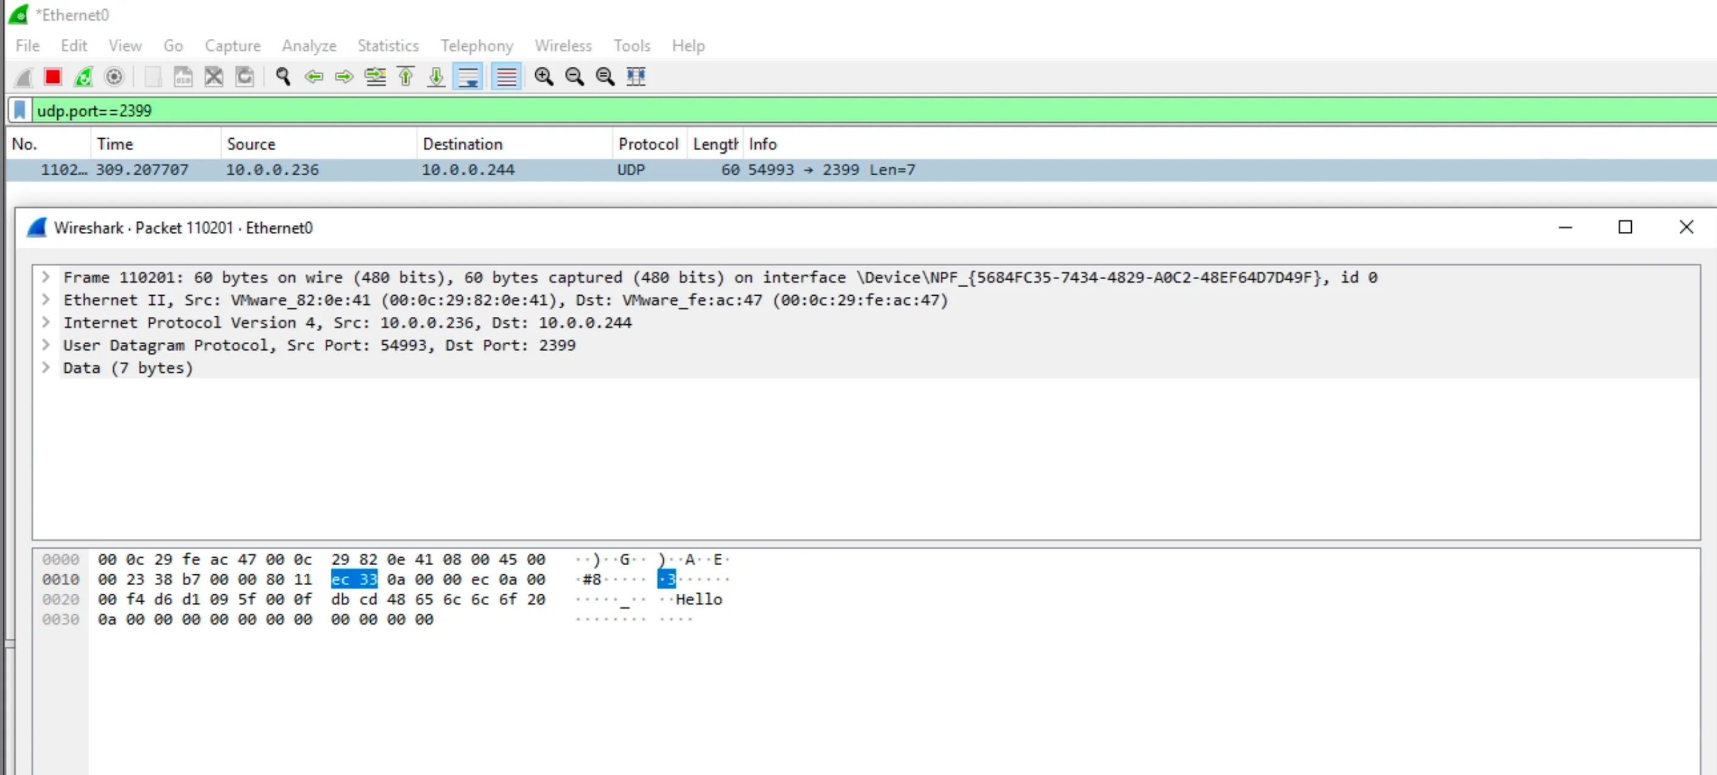Expand the Frame 110201 details
Image resolution: width=1717 pixels, height=775 pixels.
[x=46, y=277]
